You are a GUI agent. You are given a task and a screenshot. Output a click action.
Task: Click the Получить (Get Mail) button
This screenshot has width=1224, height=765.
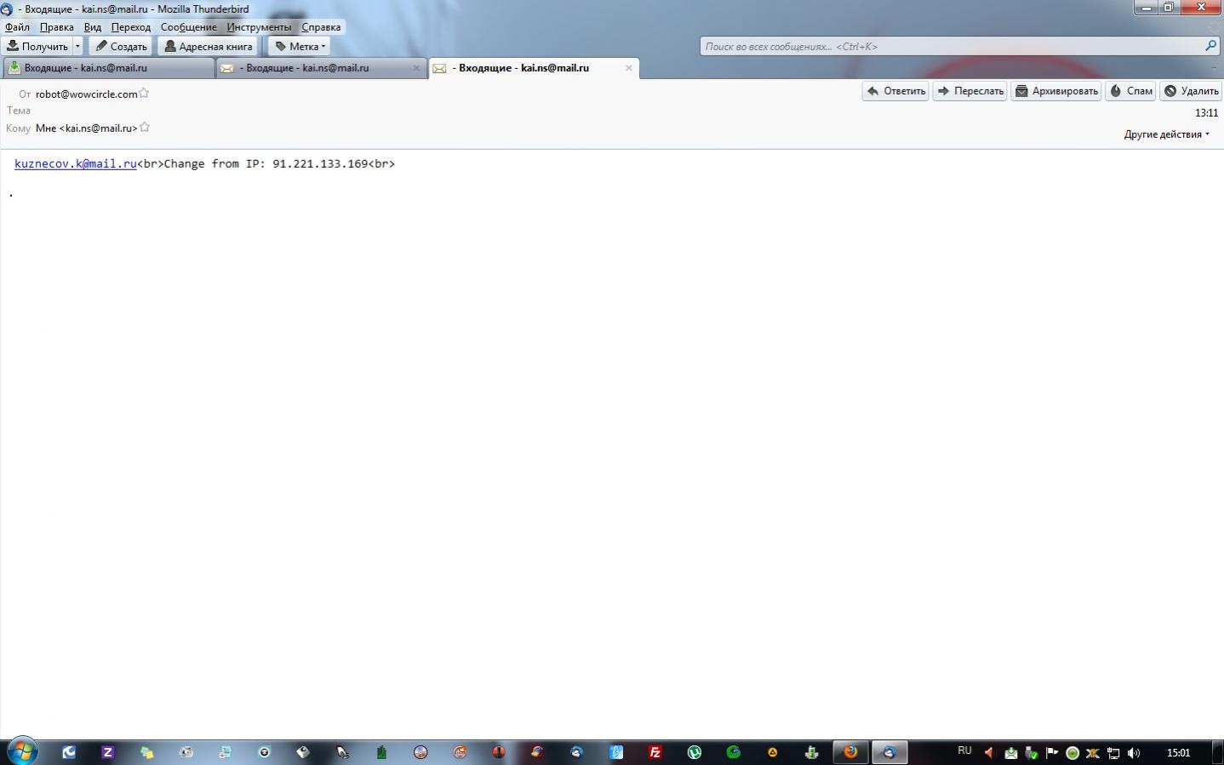[37, 46]
